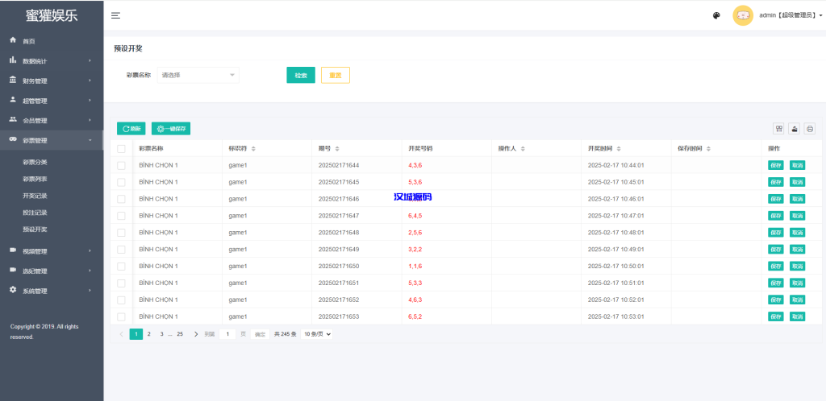Open the 10 条/页 page size dropdown

tap(317, 333)
